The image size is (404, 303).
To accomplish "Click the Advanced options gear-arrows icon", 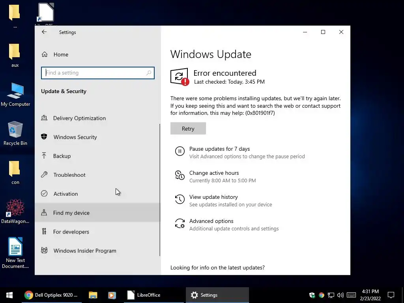I will click(x=180, y=223).
